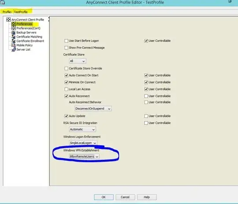Enable User Controllable for Auto Reconnect Behavior
Image resolution: width=238 pixels, height=204 pixels.
pyautogui.click(x=146, y=102)
